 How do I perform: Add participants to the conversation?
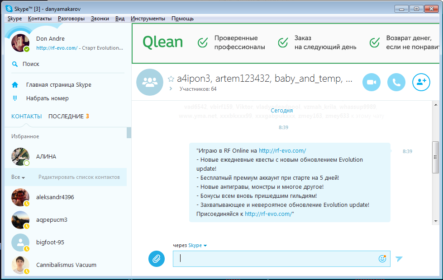(421, 82)
